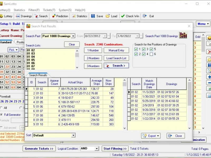Select result row ID 6 01 07

coord(71,111)
